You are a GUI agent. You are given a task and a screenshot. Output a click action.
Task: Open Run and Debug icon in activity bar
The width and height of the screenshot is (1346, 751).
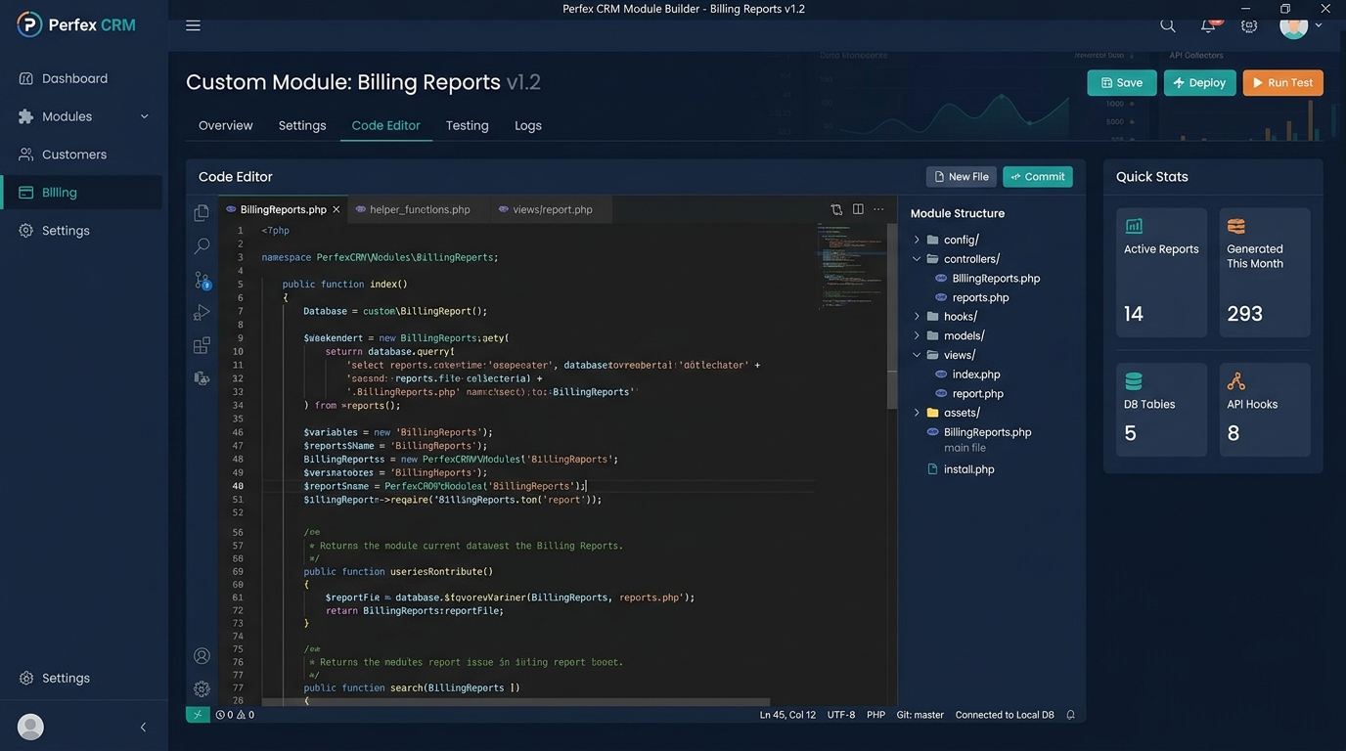(202, 313)
